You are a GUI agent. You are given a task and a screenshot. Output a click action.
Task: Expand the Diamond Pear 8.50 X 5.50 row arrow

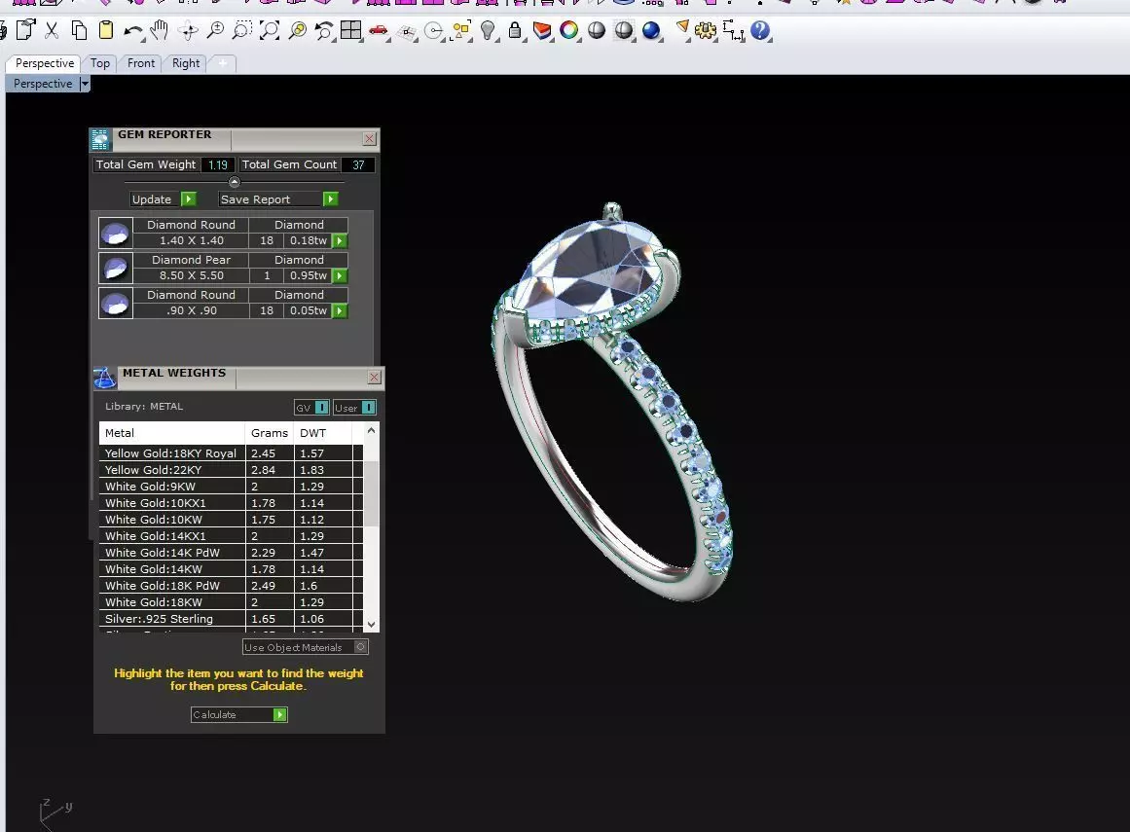(340, 276)
